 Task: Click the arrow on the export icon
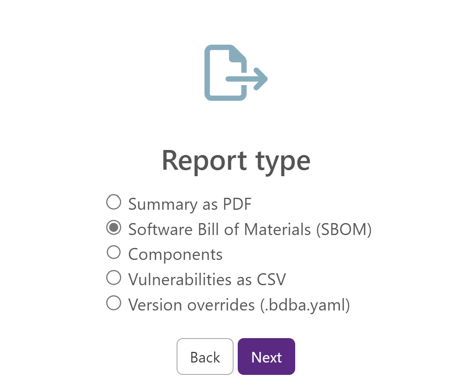point(247,79)
